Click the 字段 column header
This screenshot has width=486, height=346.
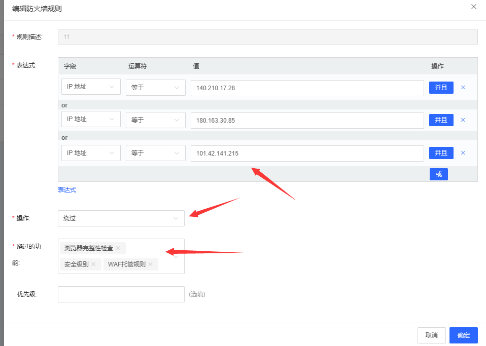click(70, 66)
